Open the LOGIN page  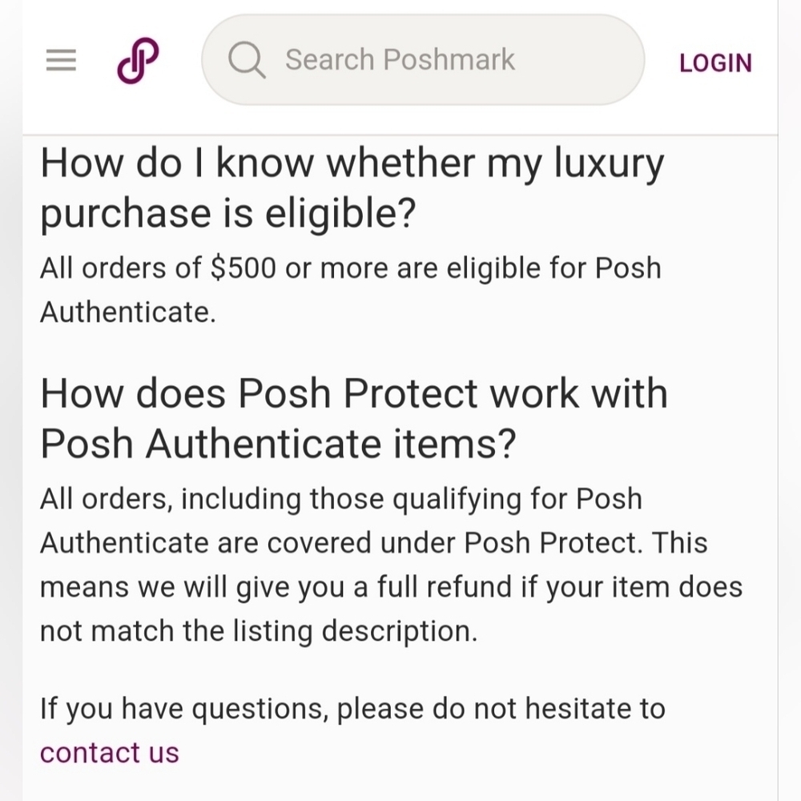coord(715,63)
